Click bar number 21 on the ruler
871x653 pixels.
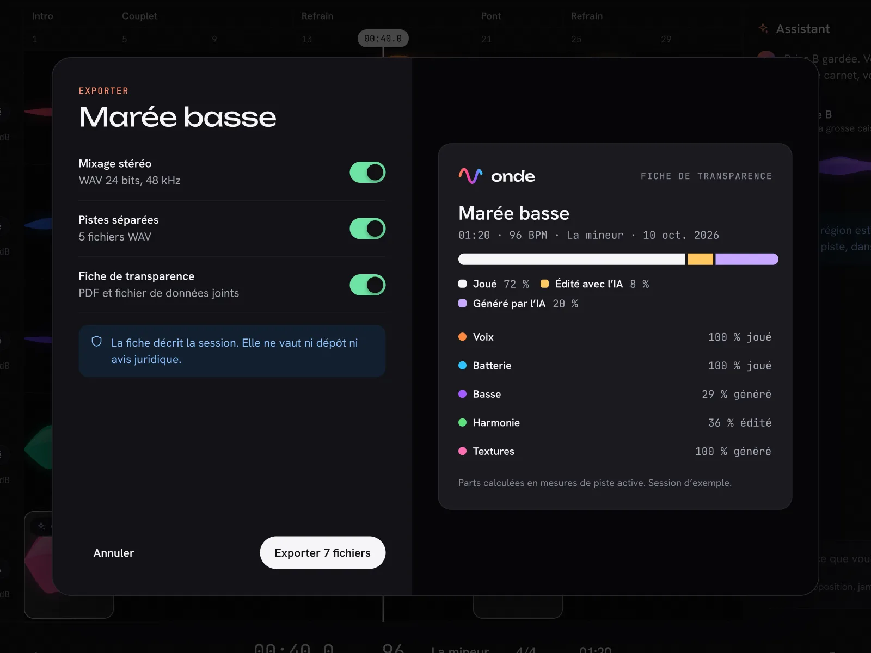coord(486,39)
